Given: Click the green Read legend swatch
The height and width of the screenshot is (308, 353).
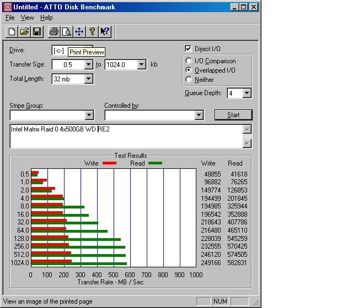Looking at the screenshot, I should pos(156,163).
